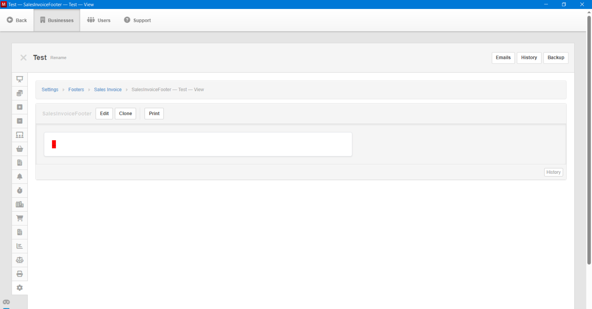Viewport: 592px width, 309px height.
Task: Minimize the Manager window
Action: 546,4
